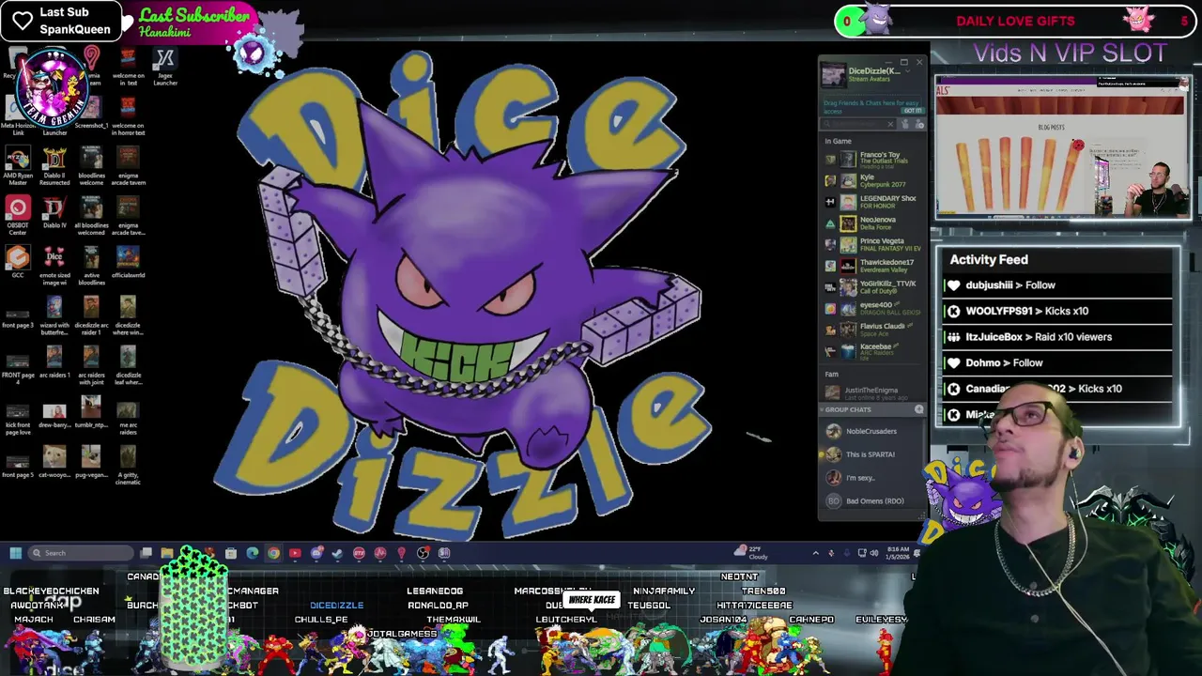The image size is (1202, 676).
Task: Open 'officialswrrld' desktop file
Action: tap(128, 262)
